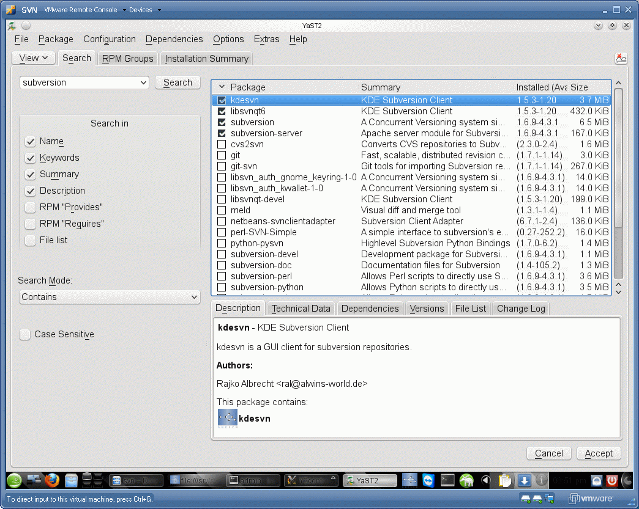This screenshot has width=639, height=509.
Task: Click the round pin button in YaST2 title bar
Action: (26, 26)
